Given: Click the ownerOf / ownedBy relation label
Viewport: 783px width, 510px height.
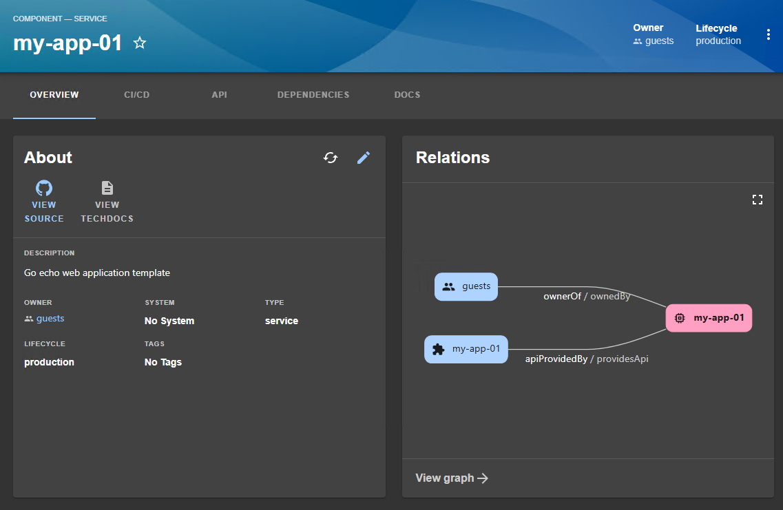Looking at the screenshot, I should (587, 297).
